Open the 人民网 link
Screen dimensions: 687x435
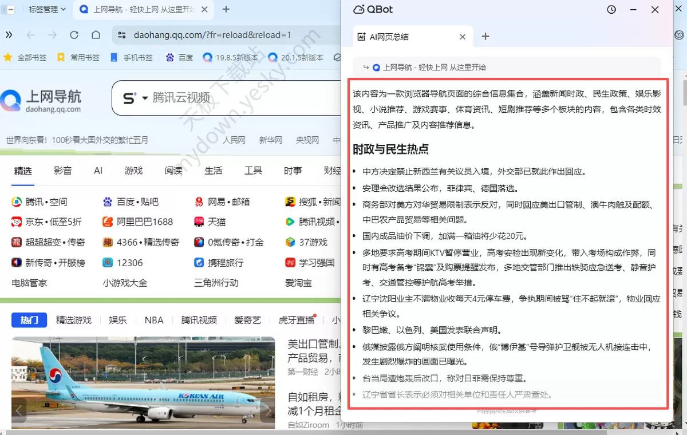[234, 140]
